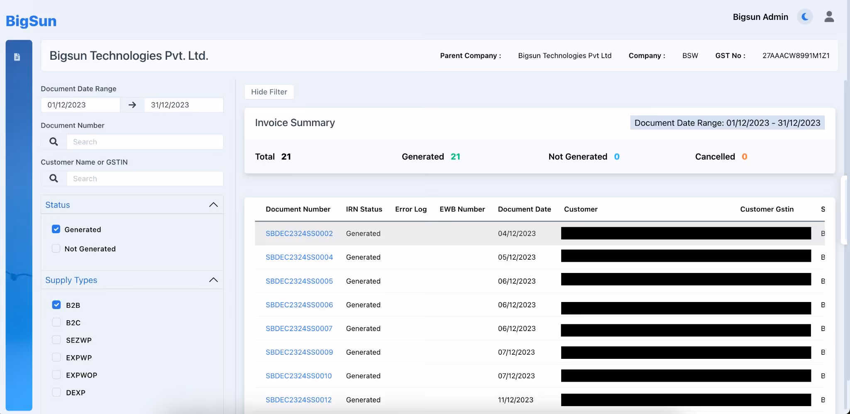Click the 04/12/2023 date cell
The width and height of the screenshot is (850, 414).
coord(517,234)
